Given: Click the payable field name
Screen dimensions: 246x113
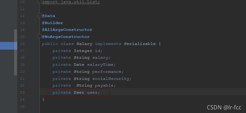Looking at the screenshot, I should coord(105,85).
